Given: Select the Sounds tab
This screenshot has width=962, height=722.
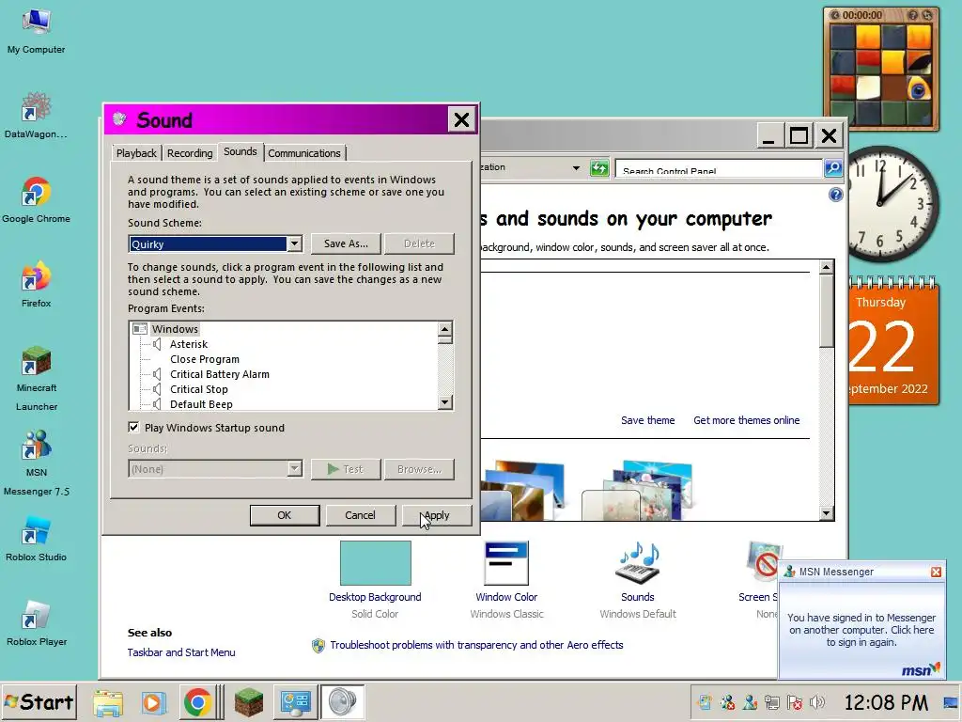Looking at the screenshot, I should tap(240, 151).
